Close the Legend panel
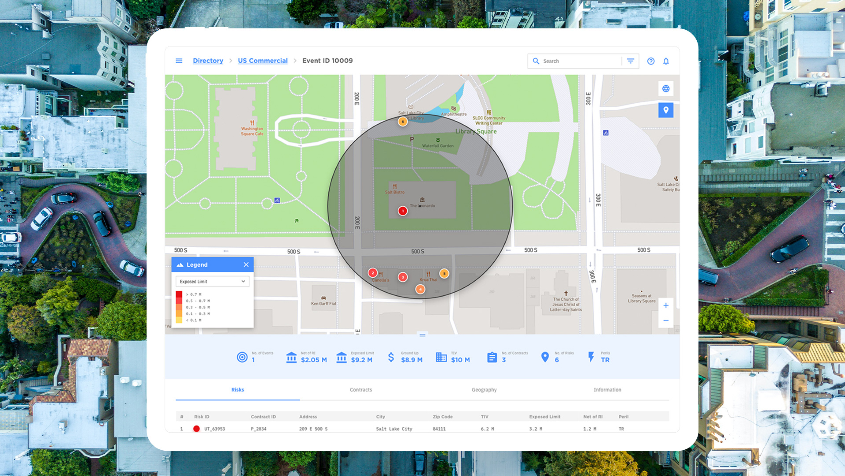 [246, 265]
